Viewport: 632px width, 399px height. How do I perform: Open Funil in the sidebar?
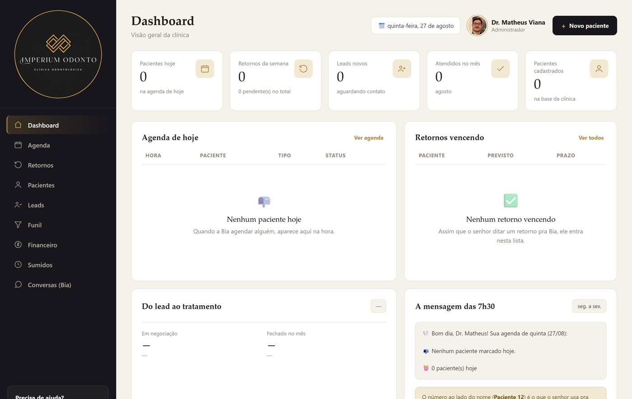[x=58, y=225]
